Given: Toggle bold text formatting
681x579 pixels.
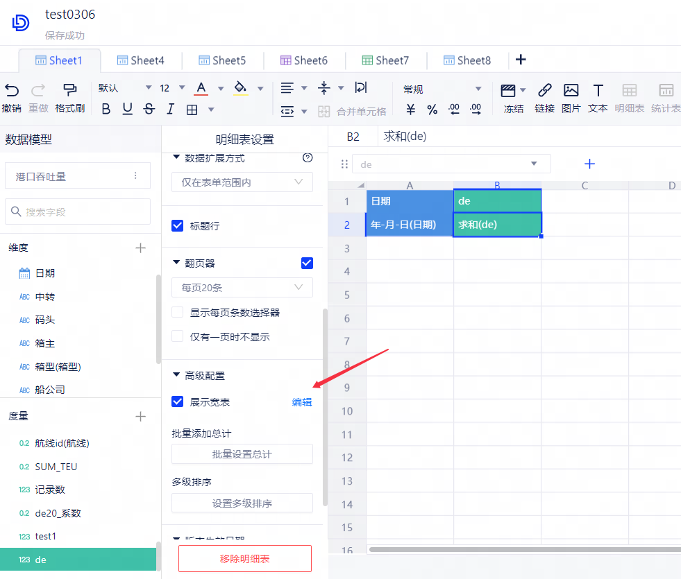Looking at the screenshot, I should (x=106, y=109).
